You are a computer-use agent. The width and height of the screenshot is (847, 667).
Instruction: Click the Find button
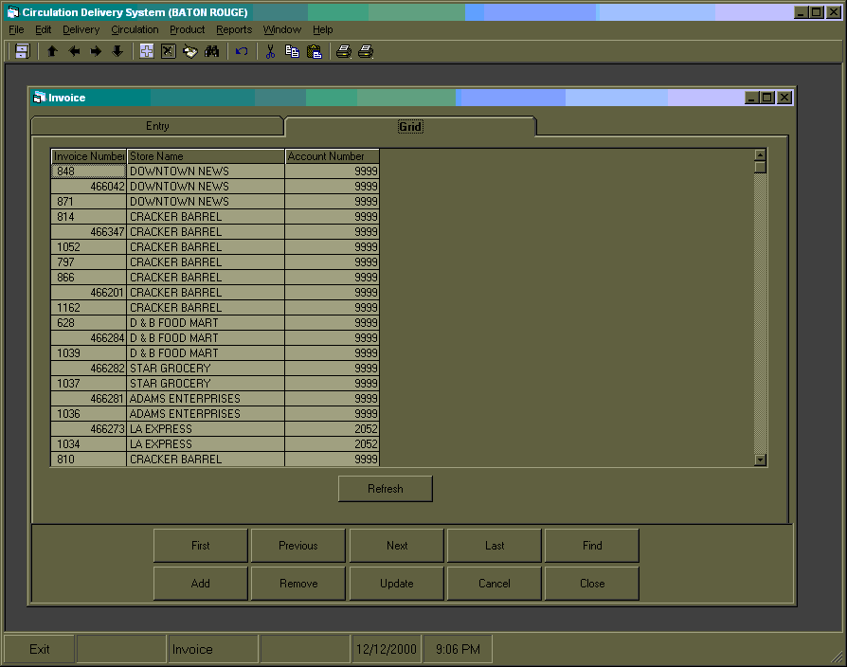point(592,546)
